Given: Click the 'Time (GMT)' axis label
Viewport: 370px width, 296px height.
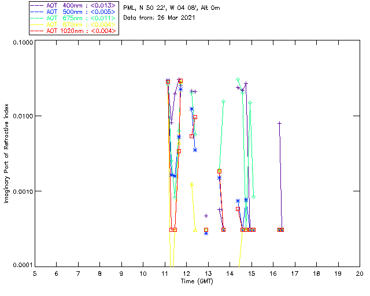Looking at the screenshot, I should (197, 282).
